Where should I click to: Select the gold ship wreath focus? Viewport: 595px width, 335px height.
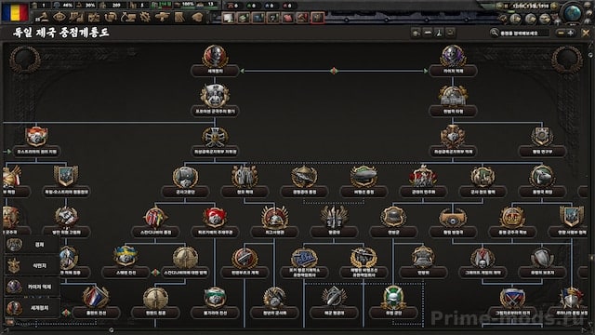pos(364,262)
